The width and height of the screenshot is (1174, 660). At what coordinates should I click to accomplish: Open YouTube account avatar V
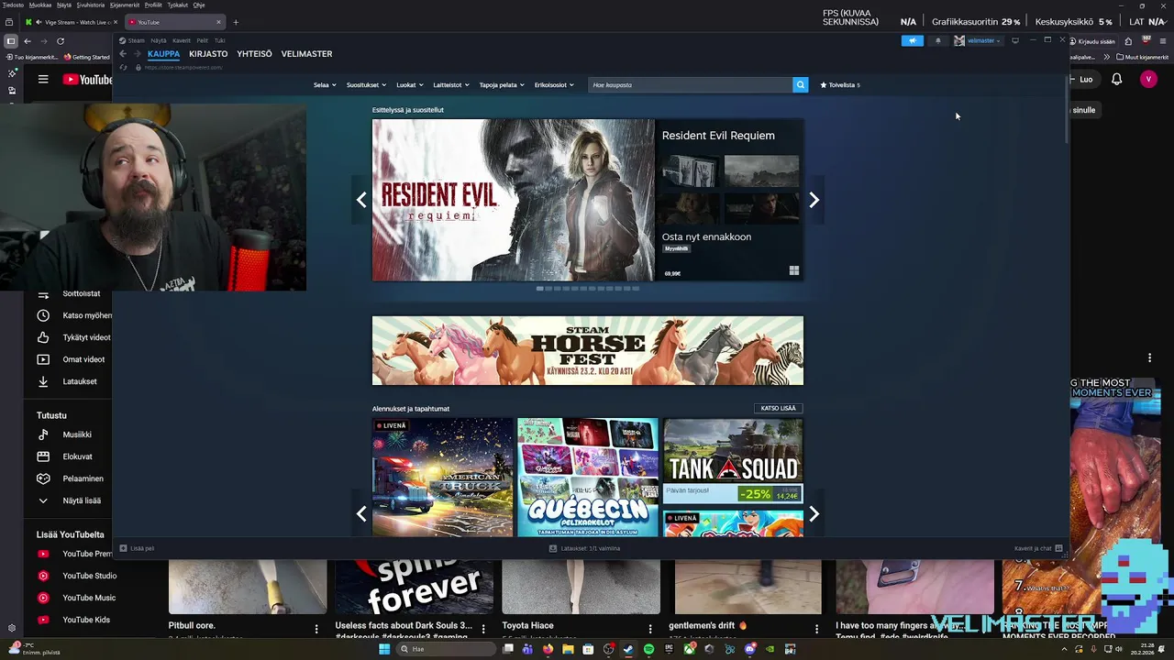[x=1148, y=80]
